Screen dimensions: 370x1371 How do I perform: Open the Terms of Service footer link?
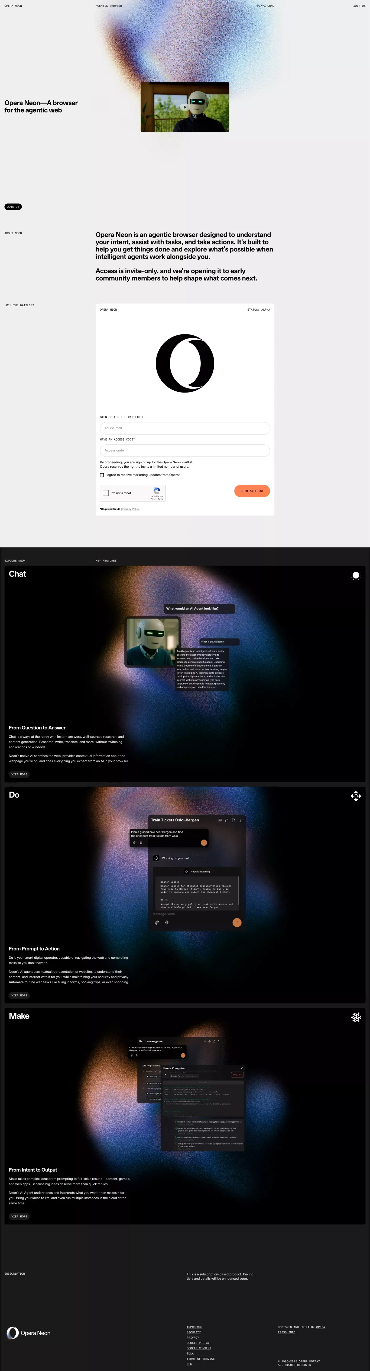click(x=200, y=1359)
